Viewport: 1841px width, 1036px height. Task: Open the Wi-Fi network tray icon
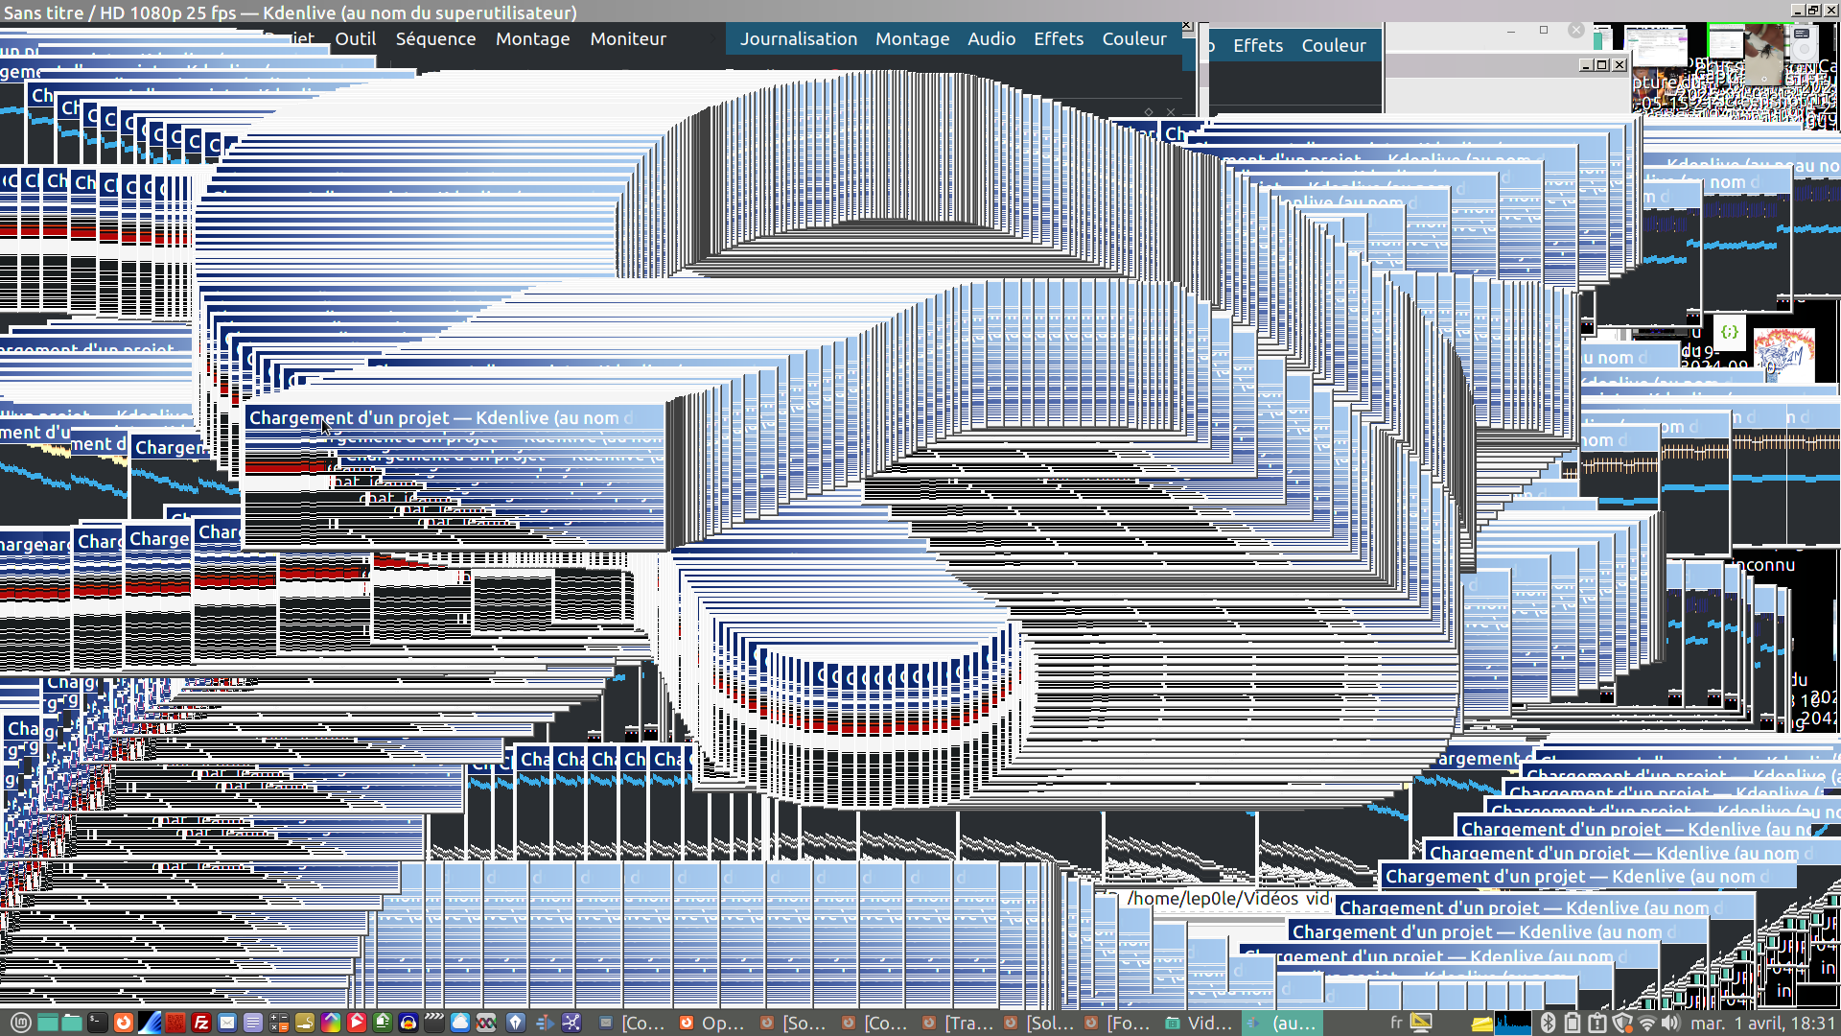pyautogui.click(x=1647, y=1023)
